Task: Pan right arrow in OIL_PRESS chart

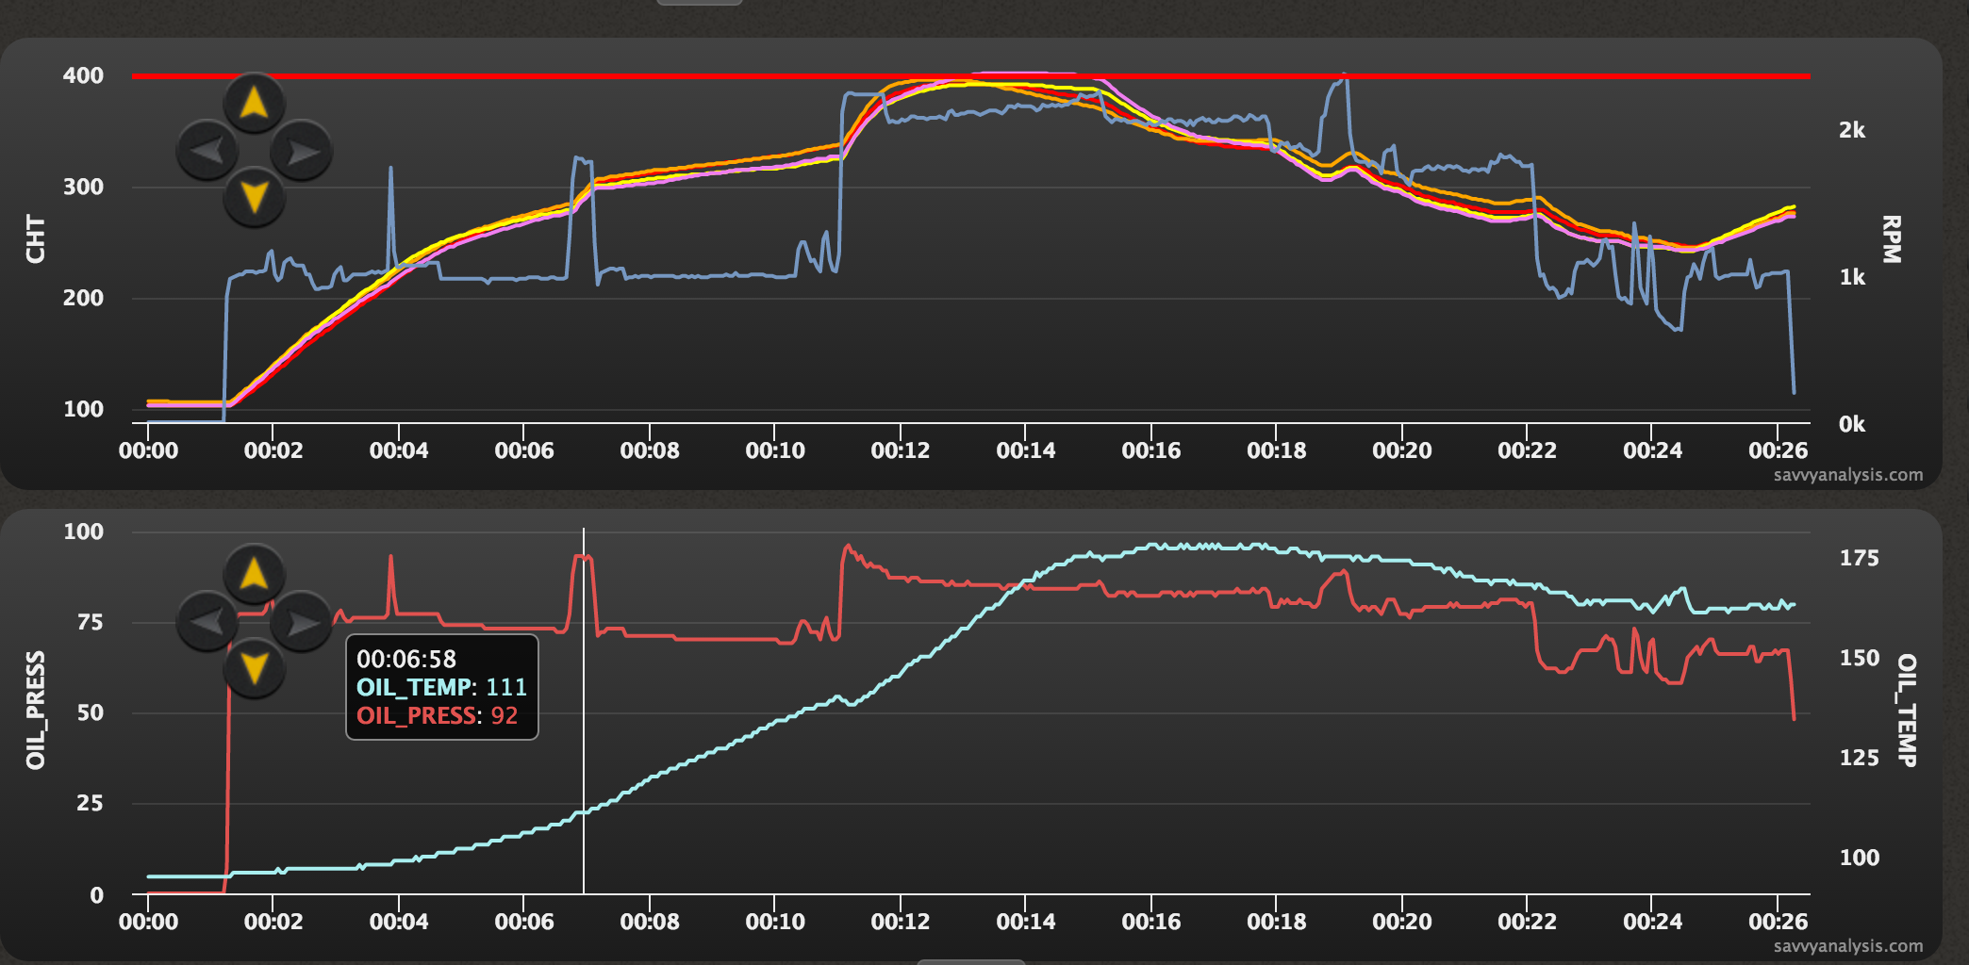Action: [x=302, y=621]
